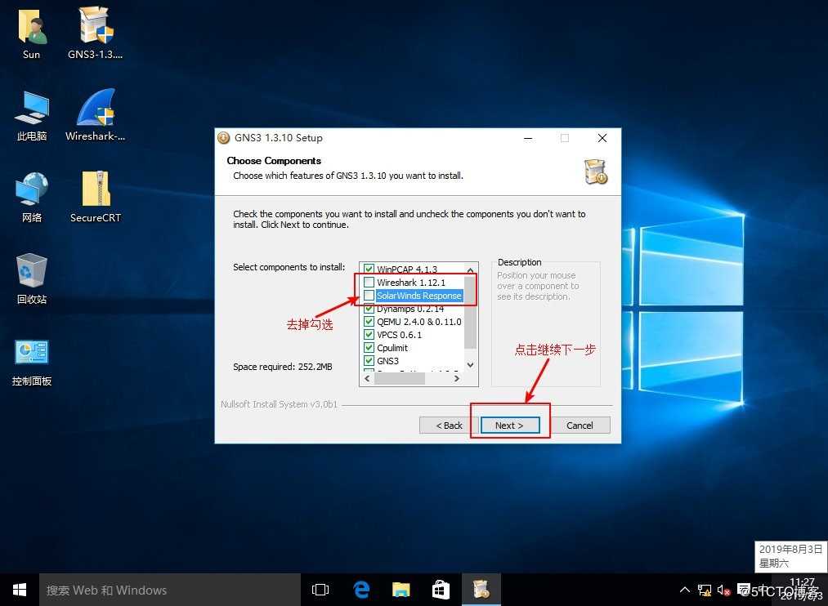This screenshot has height=606, width=828.
Task: Open the Windows Store taskbar icon
Action: [x=441, y=590]
